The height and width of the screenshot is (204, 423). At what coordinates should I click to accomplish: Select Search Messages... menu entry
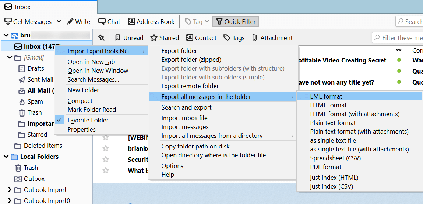[x=94, y=79]
